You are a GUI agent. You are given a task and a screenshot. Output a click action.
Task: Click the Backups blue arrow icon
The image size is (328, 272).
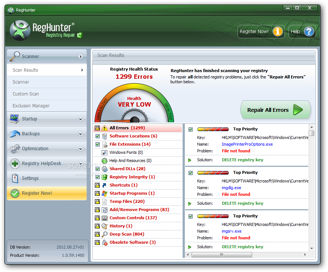(15, 134)
